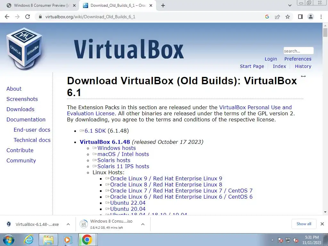Click Show all downloads button
The width and height of the screenshot is (328, 246).
(x=304, y=224)
